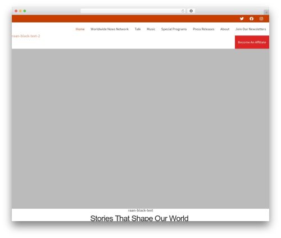Go to the Home menu item
The height and width of the screenshot is (238, 281).
tap(80, 29)
